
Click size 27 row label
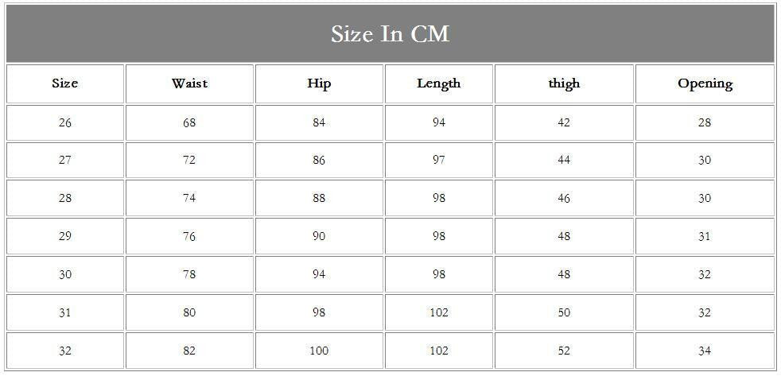(x=65, y=160)
